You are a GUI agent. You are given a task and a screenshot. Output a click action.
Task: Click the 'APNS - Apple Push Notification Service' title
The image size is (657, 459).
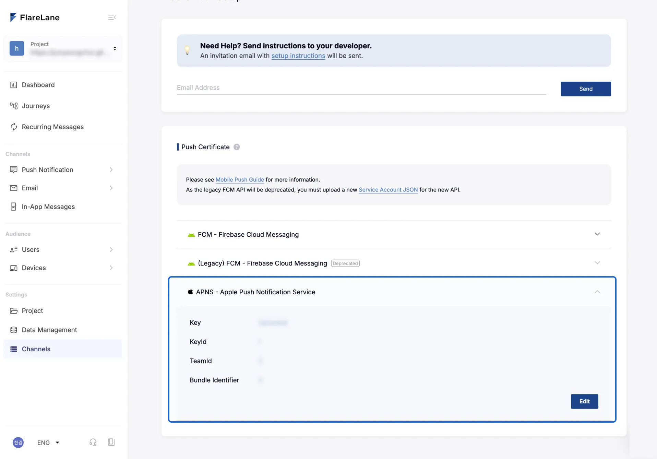coord(255,292)
